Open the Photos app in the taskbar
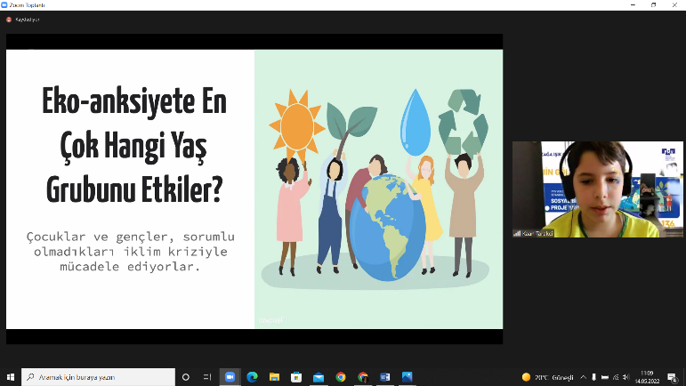Image resolution: width=686 pixels, height=386 pixels. pyautogui.click(x=408, y=377)
